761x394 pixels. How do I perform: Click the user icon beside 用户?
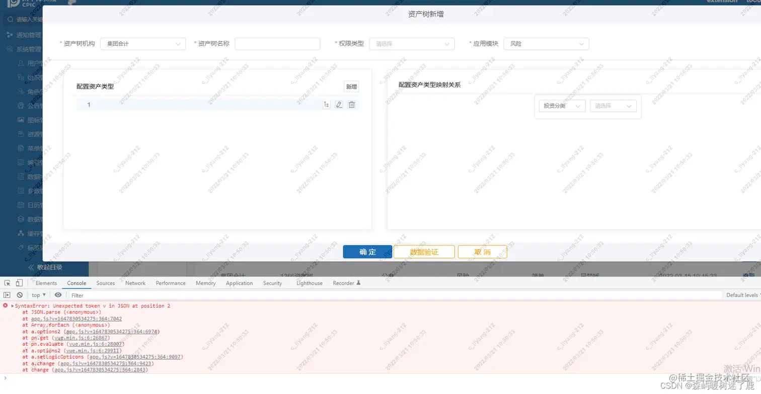point(21,63)
